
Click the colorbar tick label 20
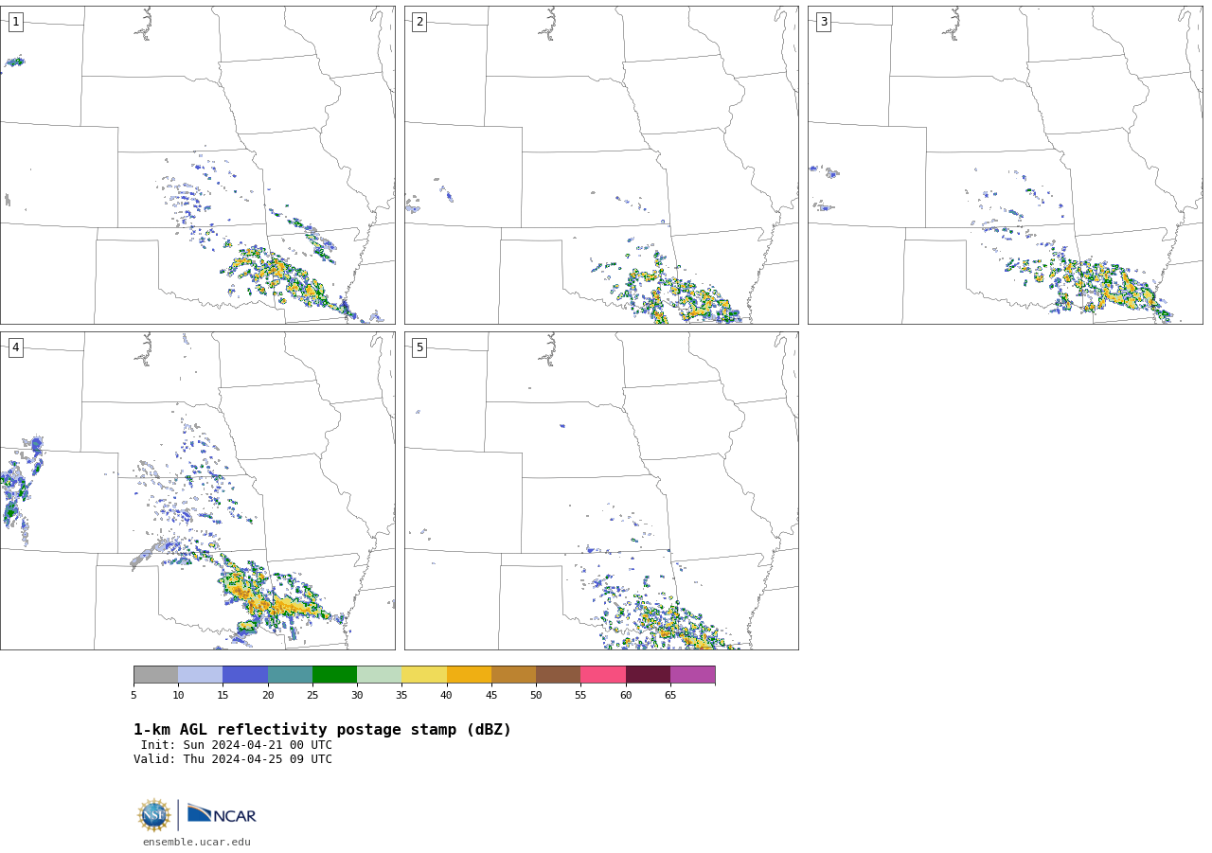(x=268, y=696)
